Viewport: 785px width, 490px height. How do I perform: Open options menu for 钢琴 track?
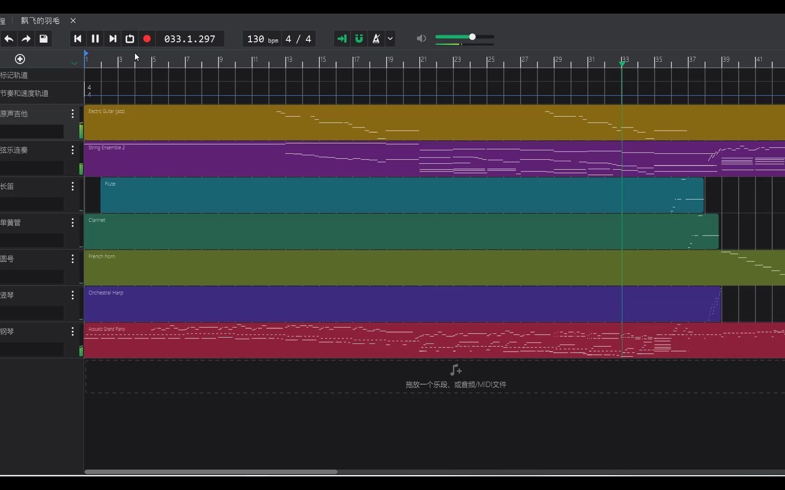tap(73, 332)
